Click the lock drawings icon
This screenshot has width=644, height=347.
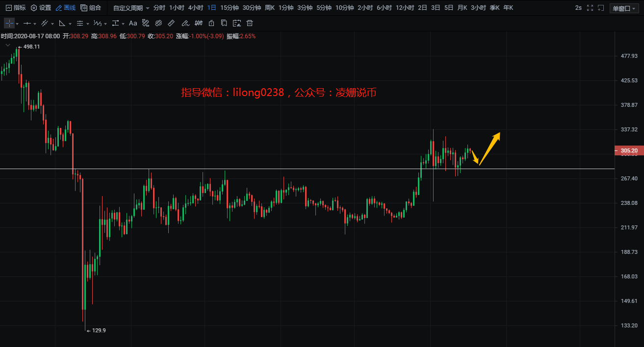click(x=211, y=23)
